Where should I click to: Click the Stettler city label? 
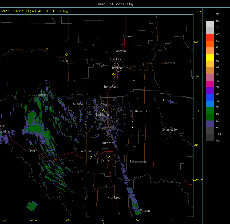pyautogui.click(x=169, y=63)
